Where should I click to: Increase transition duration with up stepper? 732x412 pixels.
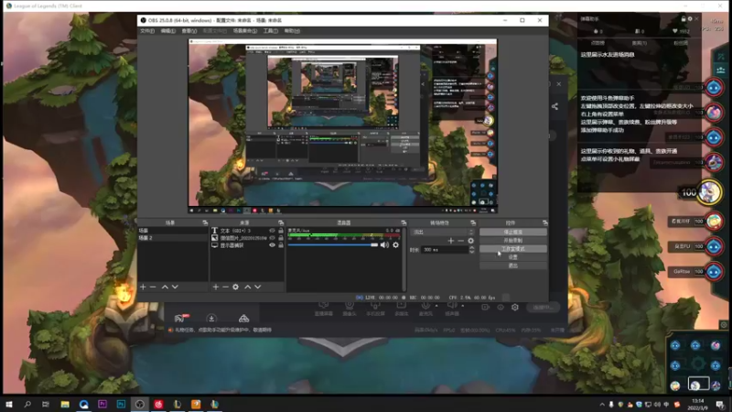click(471, 248)
